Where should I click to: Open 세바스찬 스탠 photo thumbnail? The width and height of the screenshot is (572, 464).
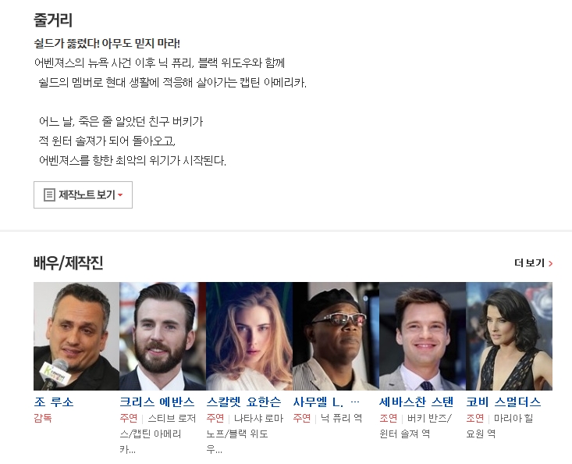tap(422, 336)
